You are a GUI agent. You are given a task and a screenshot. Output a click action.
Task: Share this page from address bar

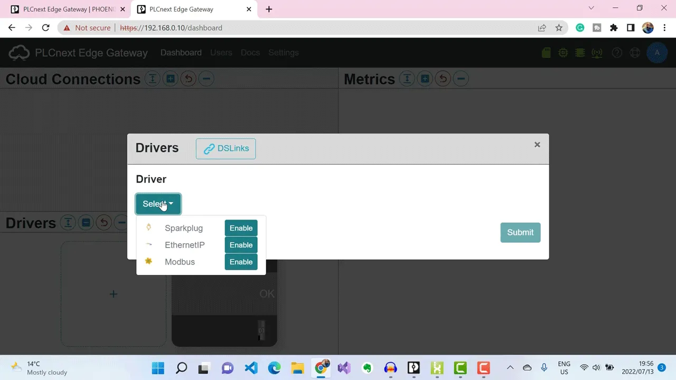[542, 28]
